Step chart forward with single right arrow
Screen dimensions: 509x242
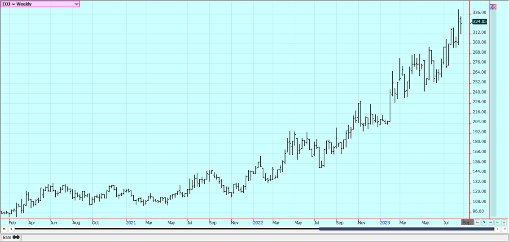(x=498, y=229)
